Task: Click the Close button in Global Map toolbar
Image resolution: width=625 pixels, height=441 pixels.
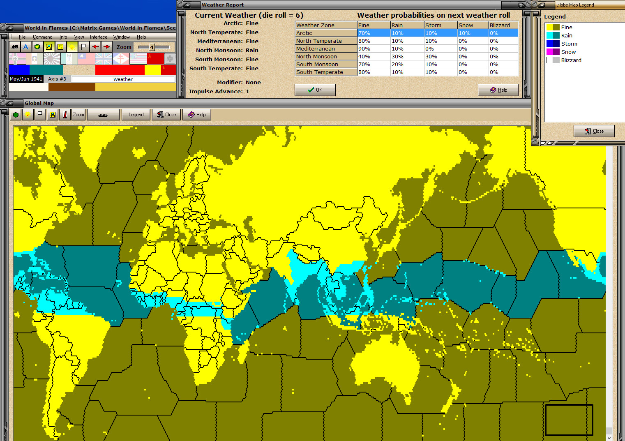Action: [x=166, y=115]
